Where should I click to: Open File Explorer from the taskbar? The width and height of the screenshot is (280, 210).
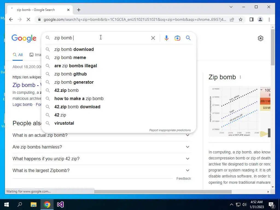pyautogui.click(x=33, y=205)
